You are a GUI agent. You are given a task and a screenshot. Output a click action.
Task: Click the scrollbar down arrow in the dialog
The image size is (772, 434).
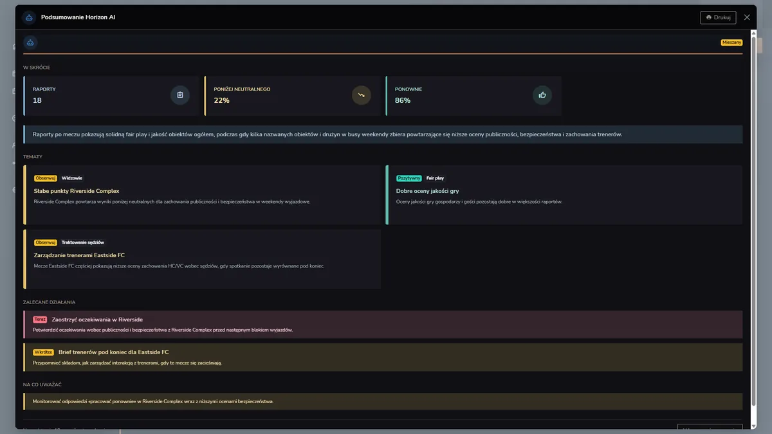coord(753,425)
